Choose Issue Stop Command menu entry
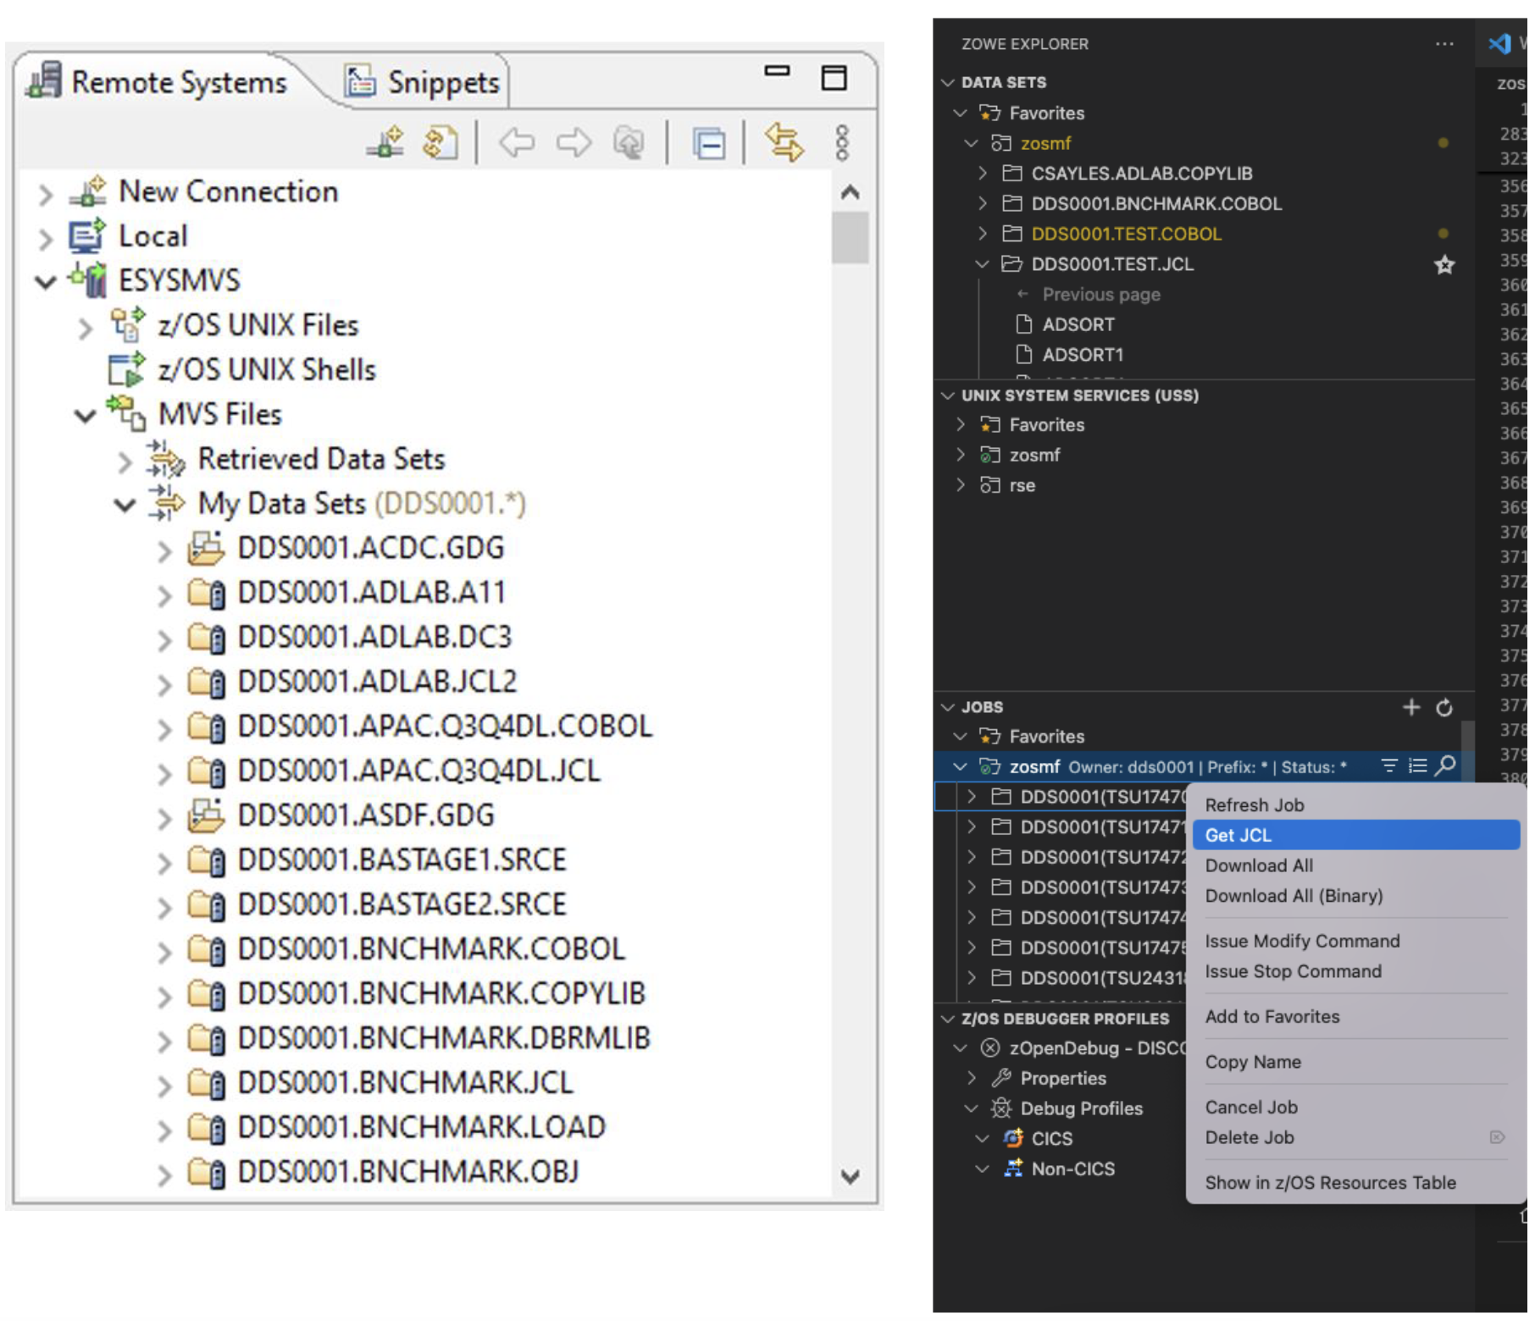 (x=1355, y=971)
